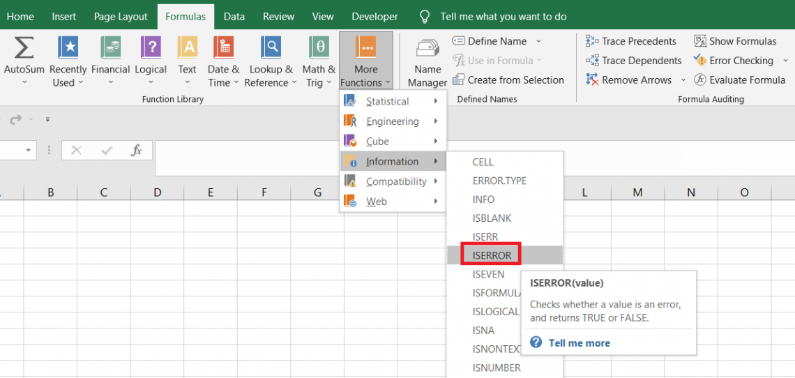Open the Recently Used functions icon
This screenshot has width=795, height=378.
click(68, 48)
